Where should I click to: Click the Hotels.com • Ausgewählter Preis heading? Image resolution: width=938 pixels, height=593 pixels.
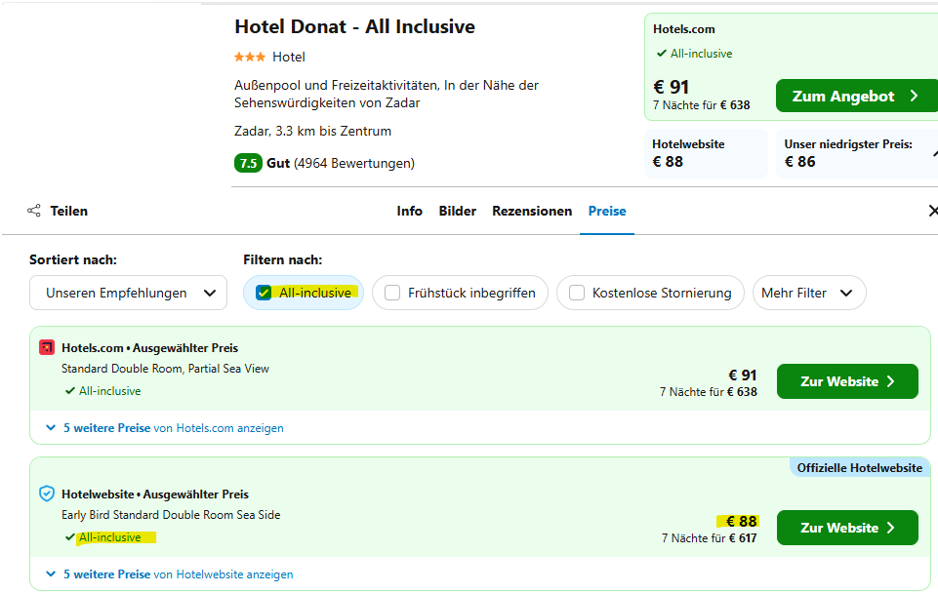(x=149, y=348)
